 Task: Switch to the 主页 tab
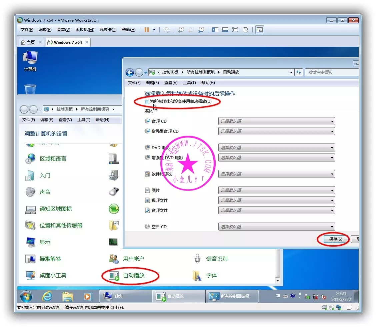pyautogui.click(x=28, y=42)
